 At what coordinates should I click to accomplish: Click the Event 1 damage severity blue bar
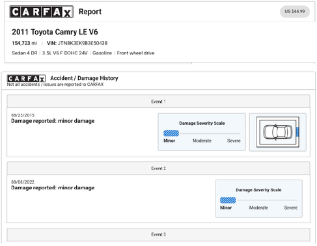171,133
